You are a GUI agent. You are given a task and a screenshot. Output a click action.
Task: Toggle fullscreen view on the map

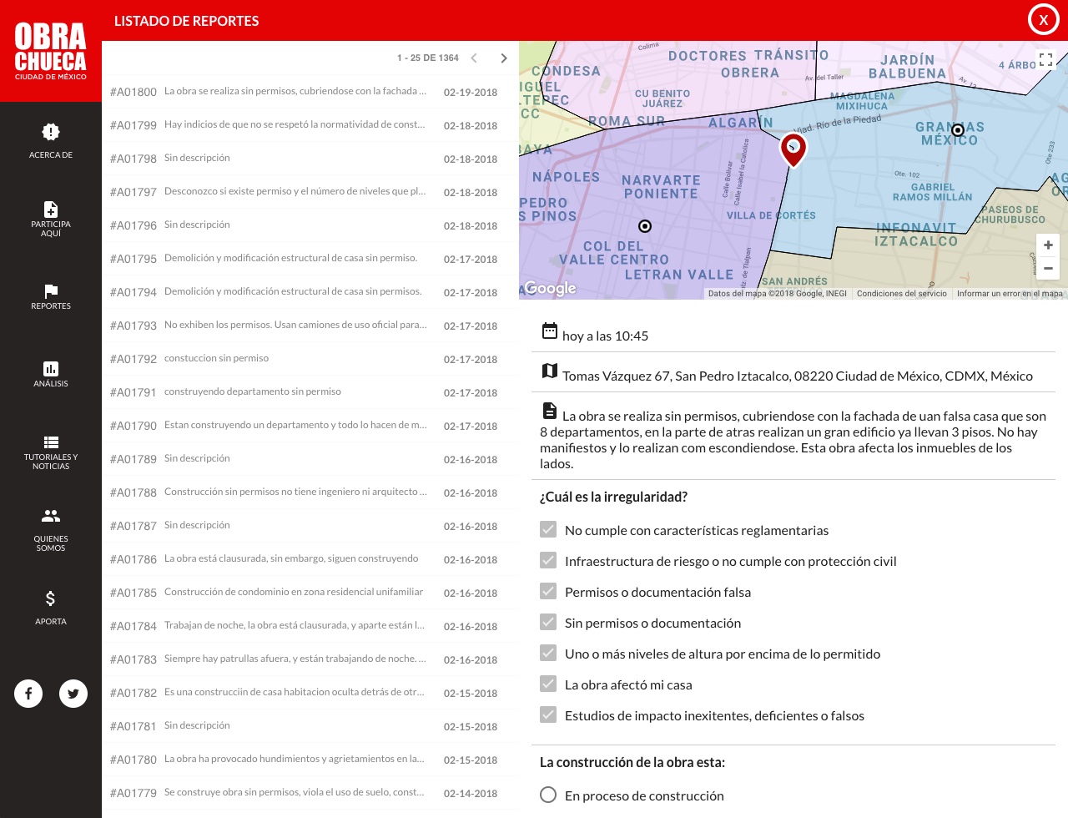click(x=1045, y=59)
